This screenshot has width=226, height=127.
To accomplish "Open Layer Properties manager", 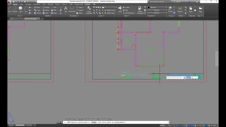I will tap(89, 10).
